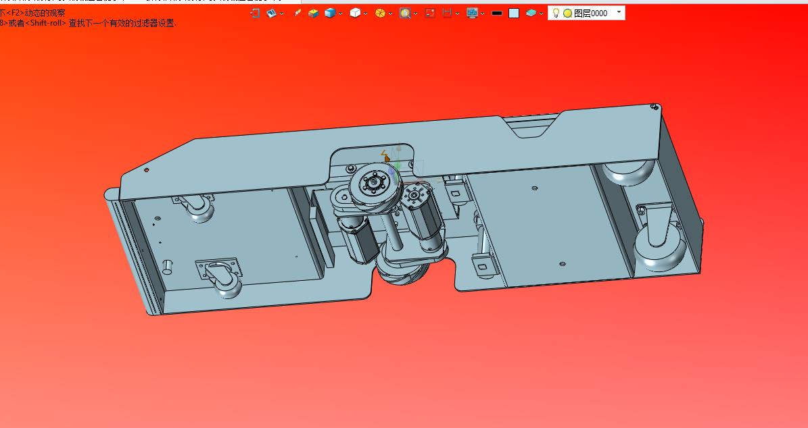Click the exit/door icon in the toolbar

pos(254,14)
